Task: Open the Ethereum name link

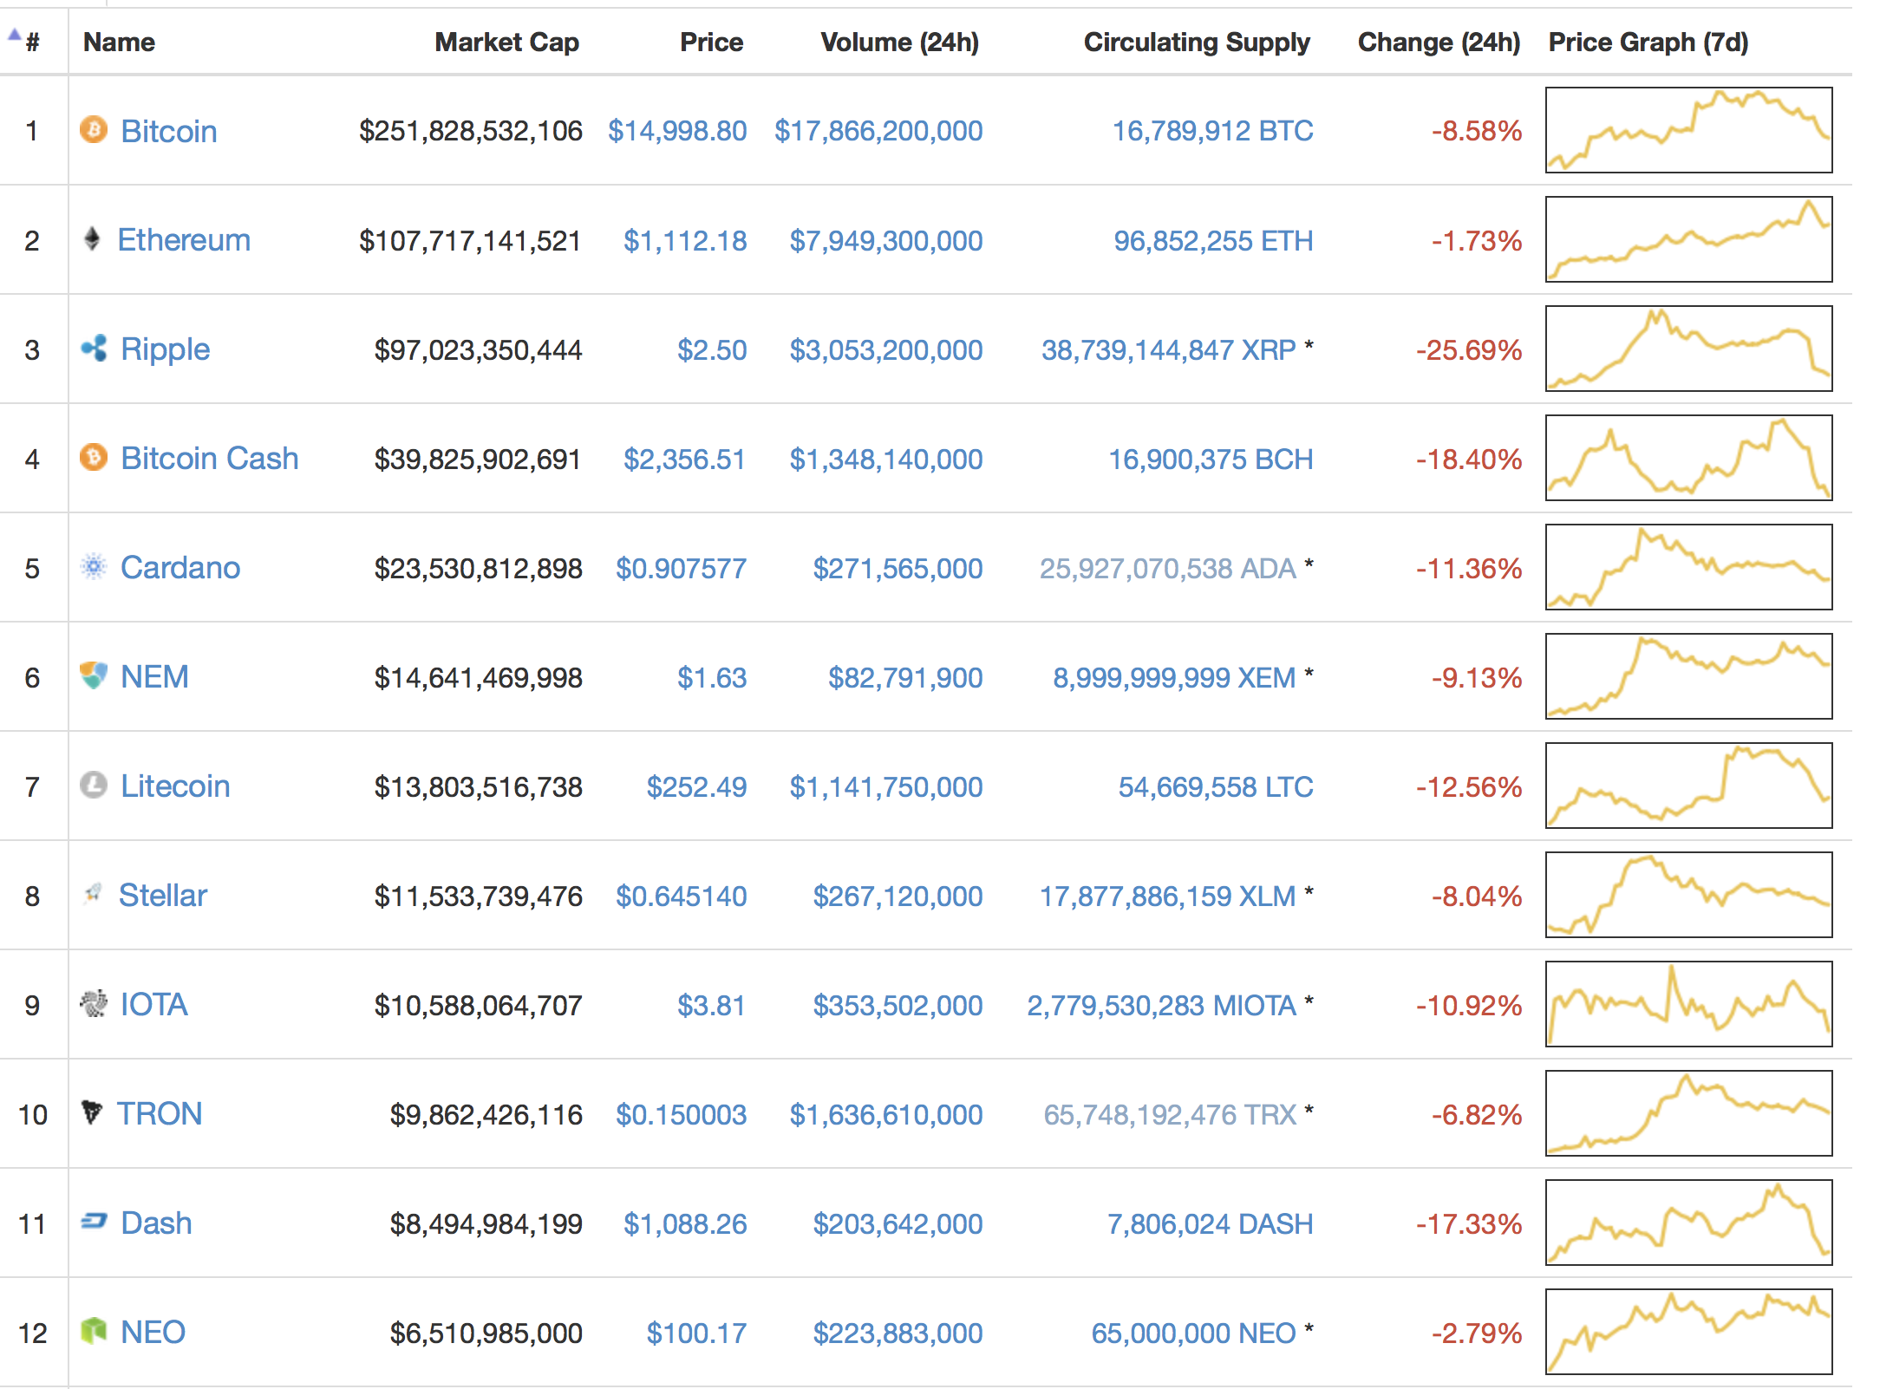Action: coord(184,240)
